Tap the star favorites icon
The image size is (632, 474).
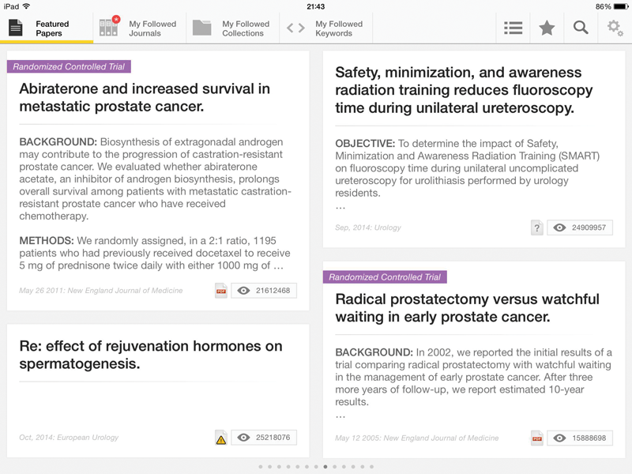click(547, 28)
